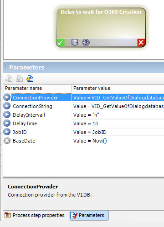
Task: Click blue arrow icon beside ConnectionString
Action: pos(7,106)
